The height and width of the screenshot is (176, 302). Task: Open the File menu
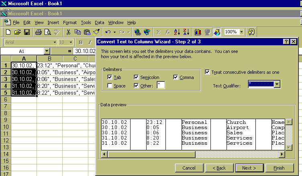16,22
